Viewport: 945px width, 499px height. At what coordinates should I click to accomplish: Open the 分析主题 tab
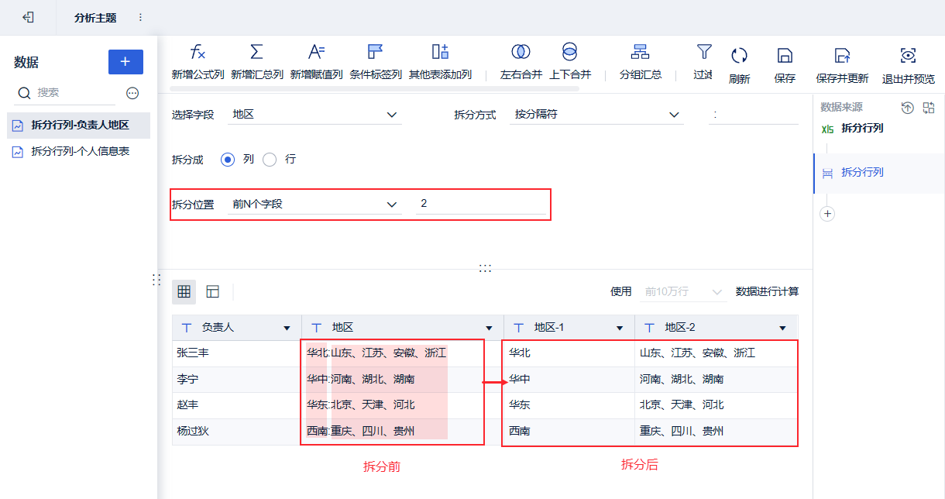95,17
